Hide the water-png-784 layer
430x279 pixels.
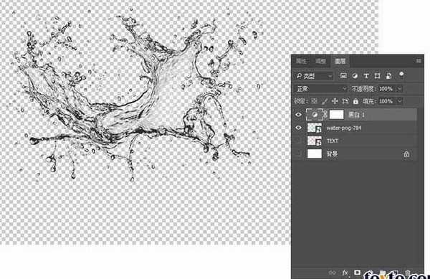pos(298,128)
